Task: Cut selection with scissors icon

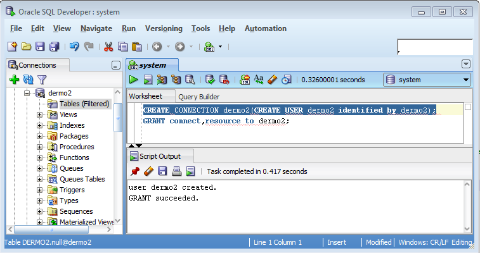Action: (108, 47)
